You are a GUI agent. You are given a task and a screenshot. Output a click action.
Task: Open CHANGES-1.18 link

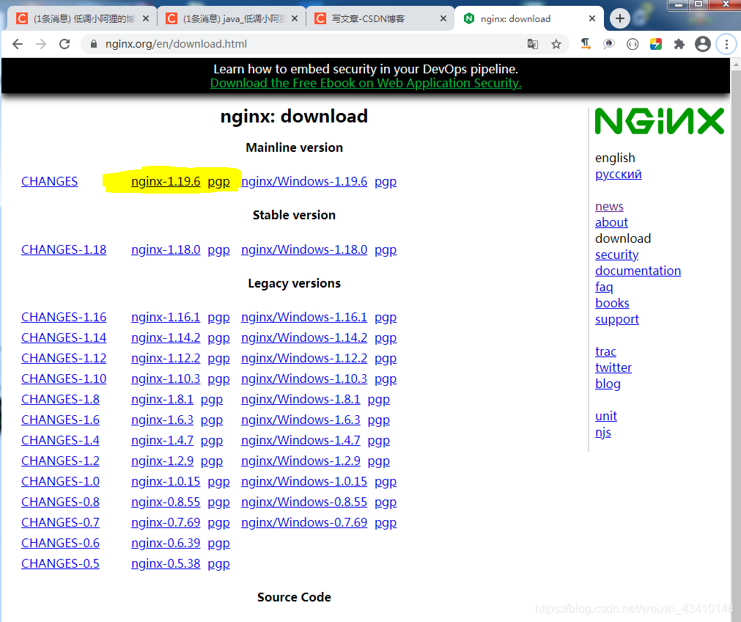[64, 249]
